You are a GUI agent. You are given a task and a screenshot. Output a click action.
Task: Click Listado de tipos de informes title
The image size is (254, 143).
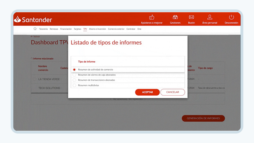click(x=106, y=42)
